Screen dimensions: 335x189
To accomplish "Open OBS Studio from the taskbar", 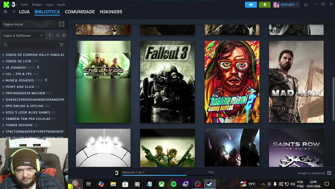I will 198,184.
